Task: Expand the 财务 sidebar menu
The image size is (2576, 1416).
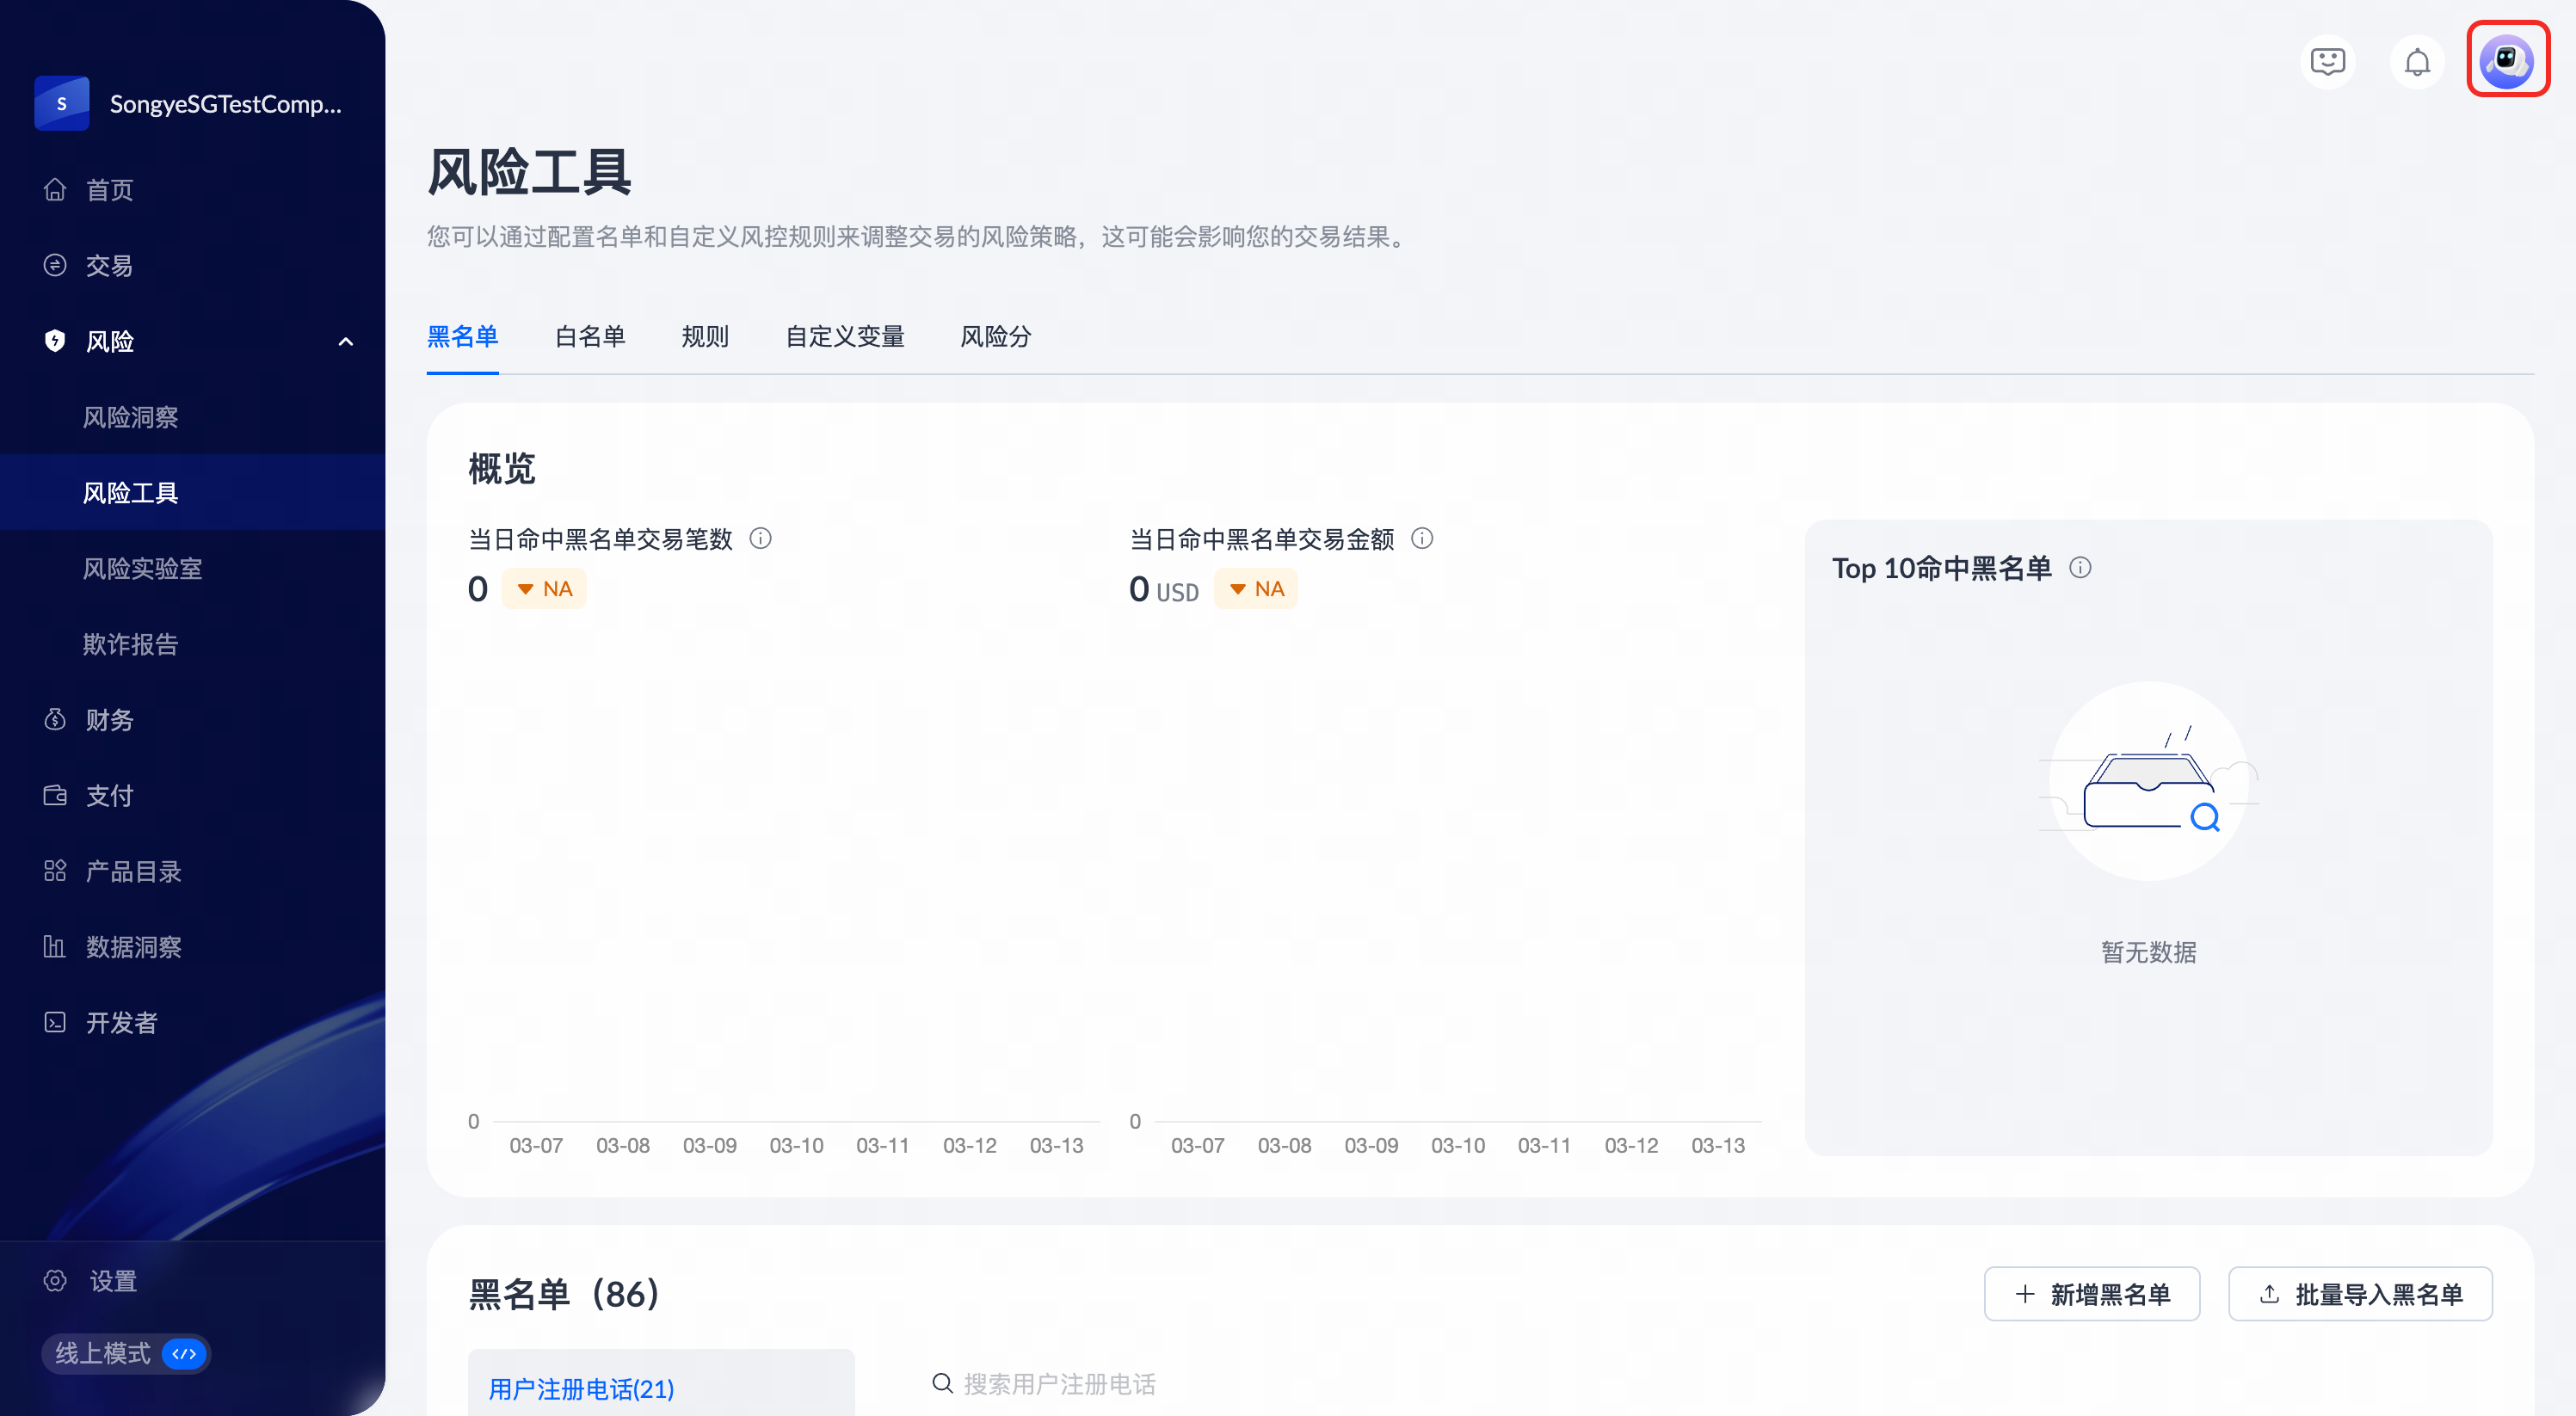Action: click(109, 720)
